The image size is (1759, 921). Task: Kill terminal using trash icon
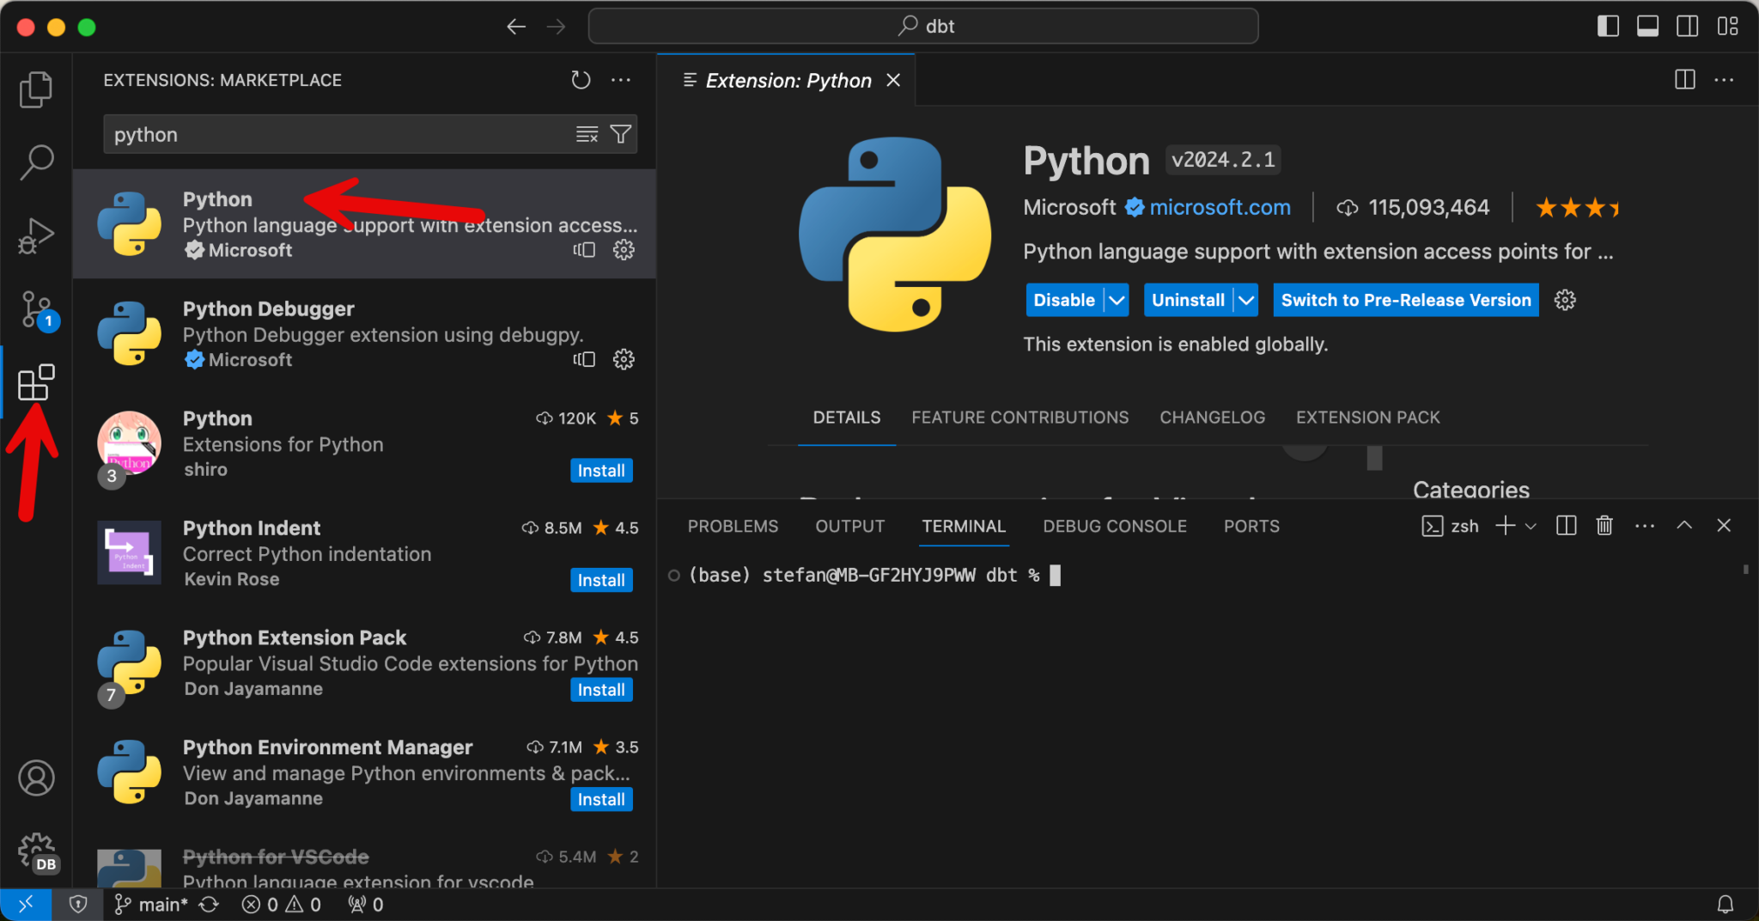(1604, 526)
